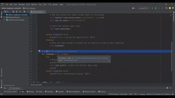Open Project view dropdown selector
The image size is (175, 98).
coord(7,12)
